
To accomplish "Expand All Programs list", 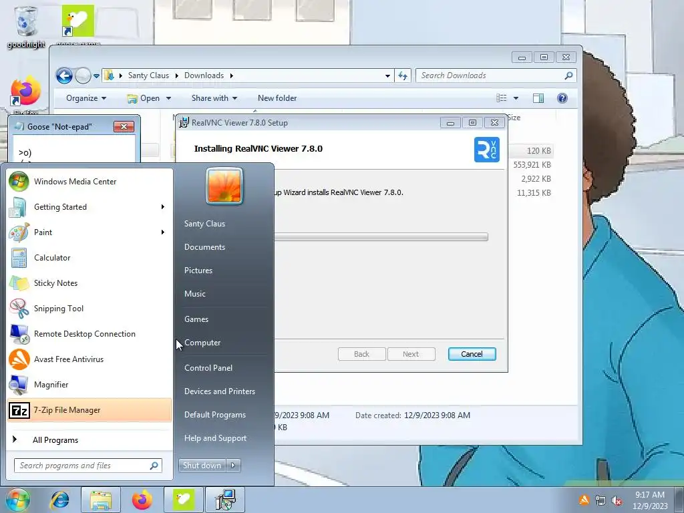I will click(90, 440).
